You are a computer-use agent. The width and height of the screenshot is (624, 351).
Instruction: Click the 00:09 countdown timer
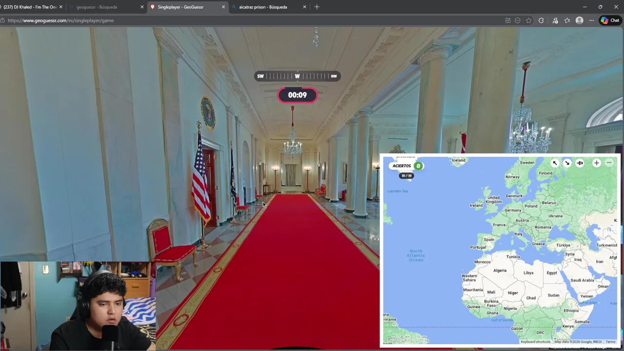pyautogui.click(x=297, y=95)
